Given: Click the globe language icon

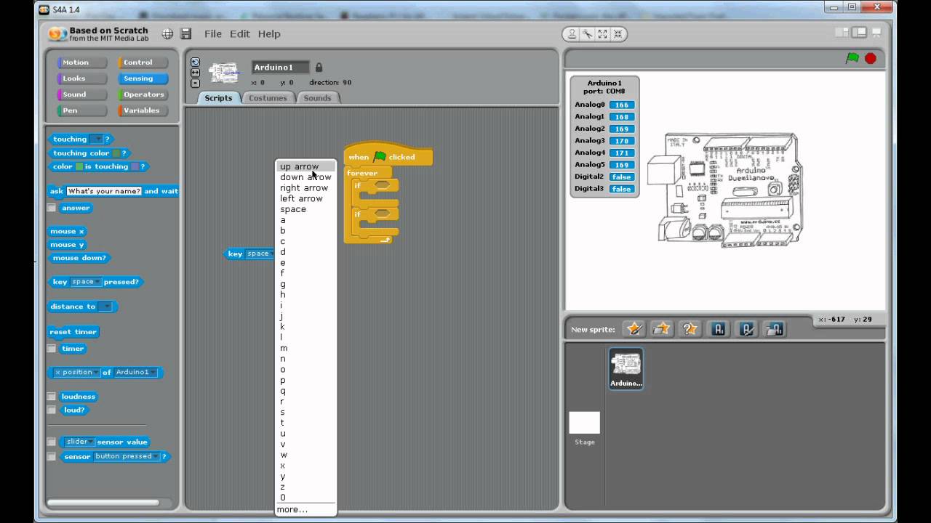Looking at the screenshot, I should (x=167, y=34).
